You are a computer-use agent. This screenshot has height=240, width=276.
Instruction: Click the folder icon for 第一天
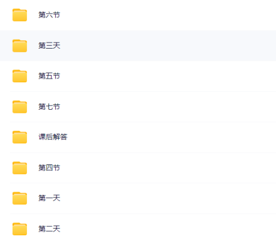point(20,198)
